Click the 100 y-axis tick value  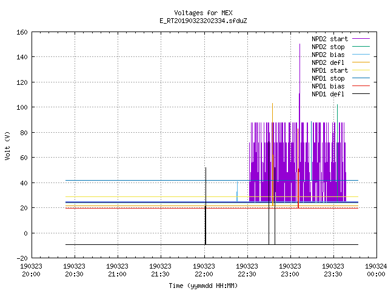[22, 107]
